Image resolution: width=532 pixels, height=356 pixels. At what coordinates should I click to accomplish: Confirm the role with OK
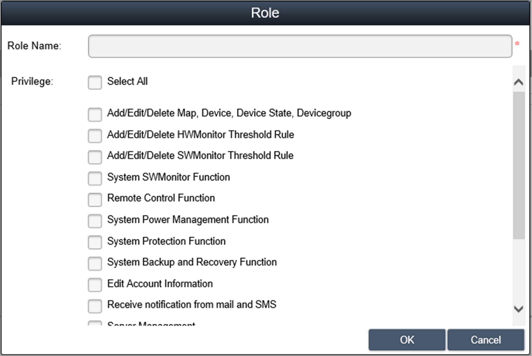point(407,340)
